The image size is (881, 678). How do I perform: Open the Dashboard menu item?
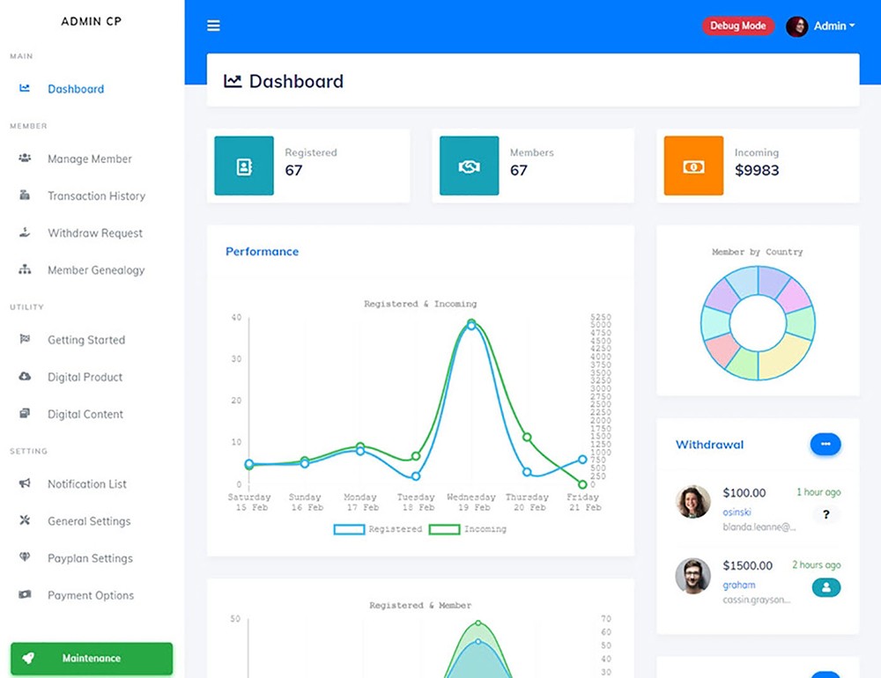pos(75,89)
